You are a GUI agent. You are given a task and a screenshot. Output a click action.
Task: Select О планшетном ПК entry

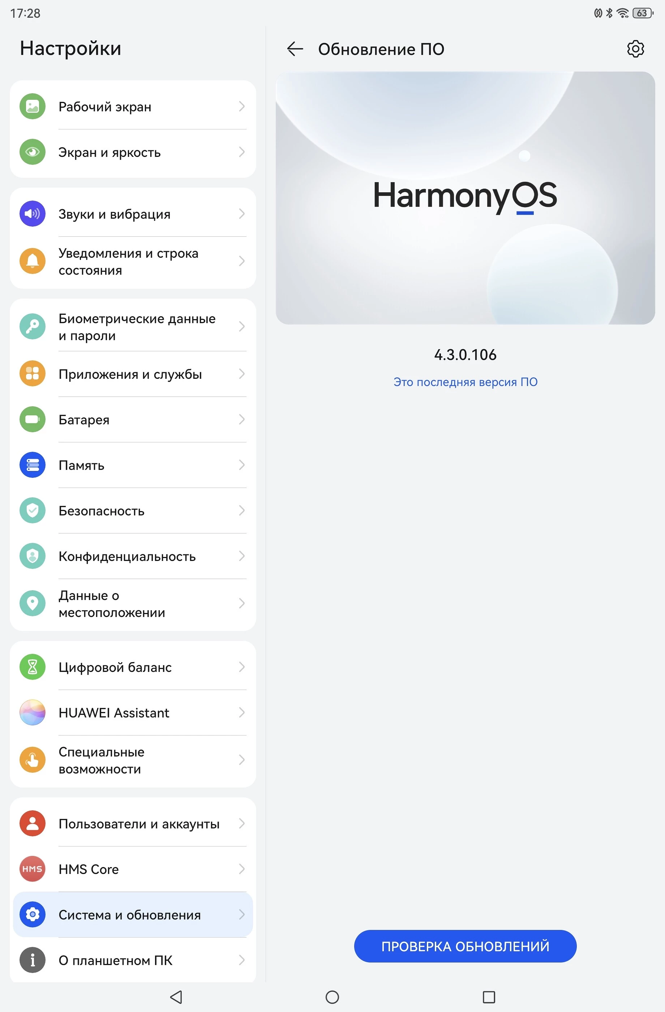133,960
